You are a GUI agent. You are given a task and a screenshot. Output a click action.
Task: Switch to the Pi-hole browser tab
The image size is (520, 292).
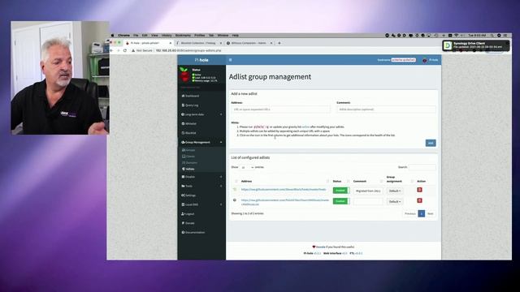click(148, 43)
